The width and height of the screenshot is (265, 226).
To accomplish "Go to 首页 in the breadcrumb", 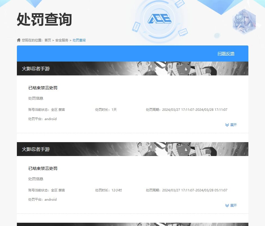I will [x=48, y=40].
